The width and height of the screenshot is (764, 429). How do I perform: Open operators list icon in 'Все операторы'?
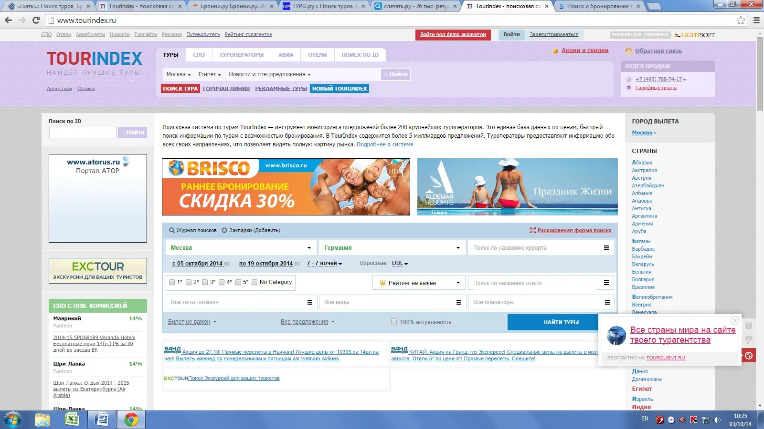[607, 302]
